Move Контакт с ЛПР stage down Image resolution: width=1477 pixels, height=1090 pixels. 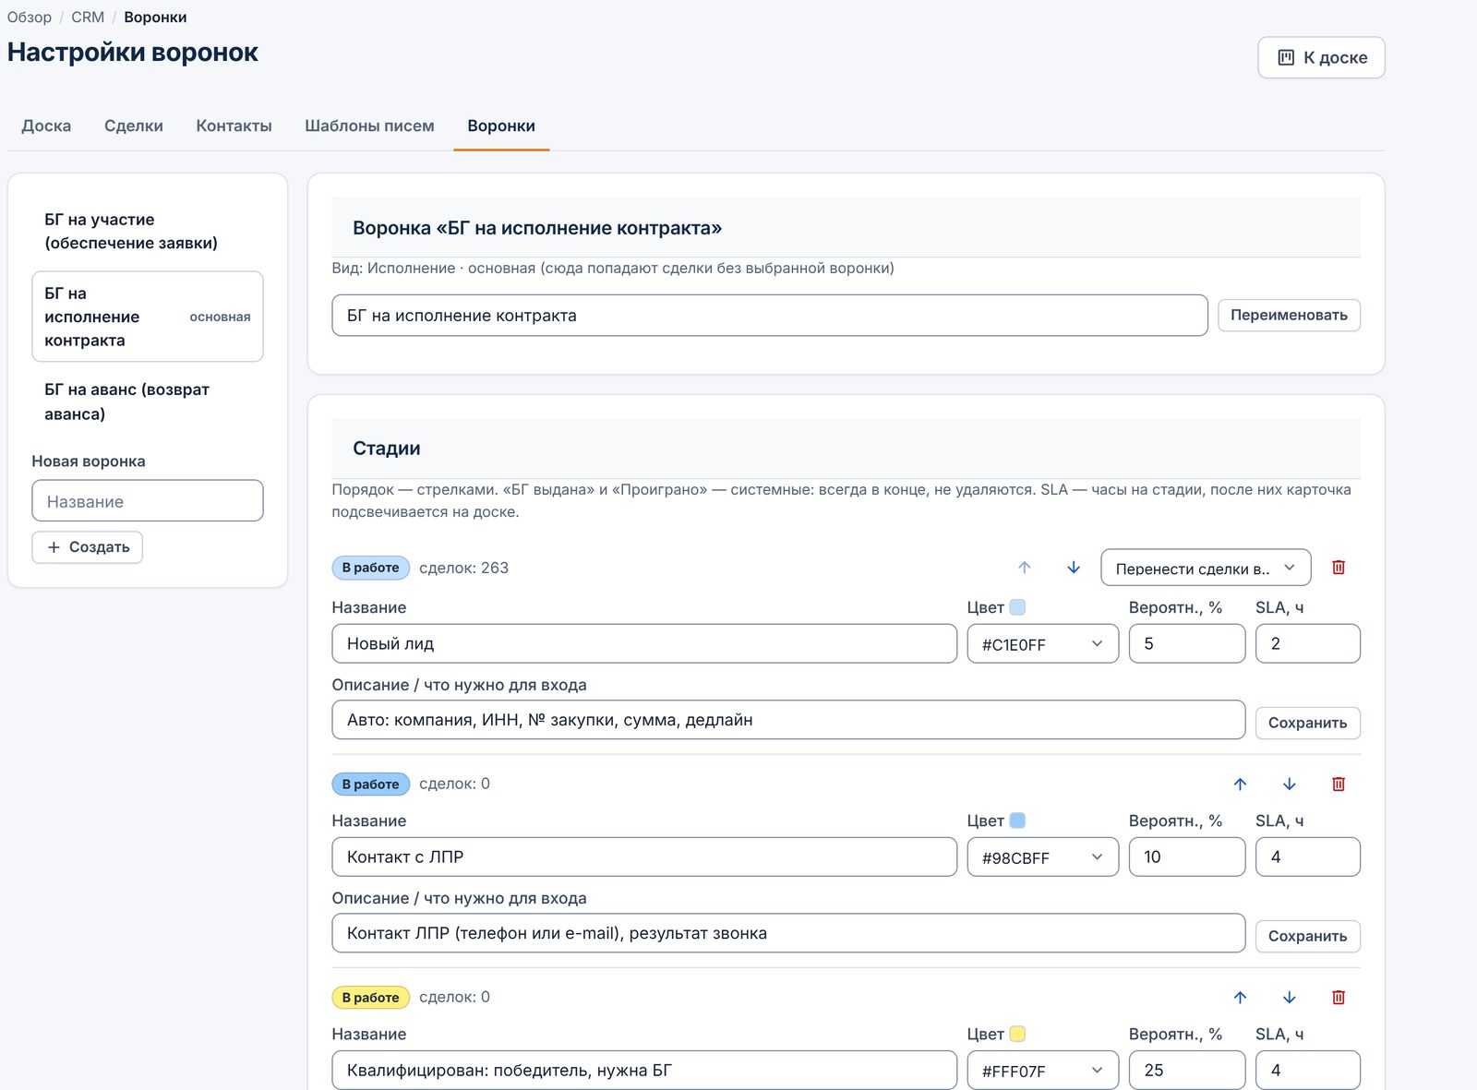point(1290,785)
